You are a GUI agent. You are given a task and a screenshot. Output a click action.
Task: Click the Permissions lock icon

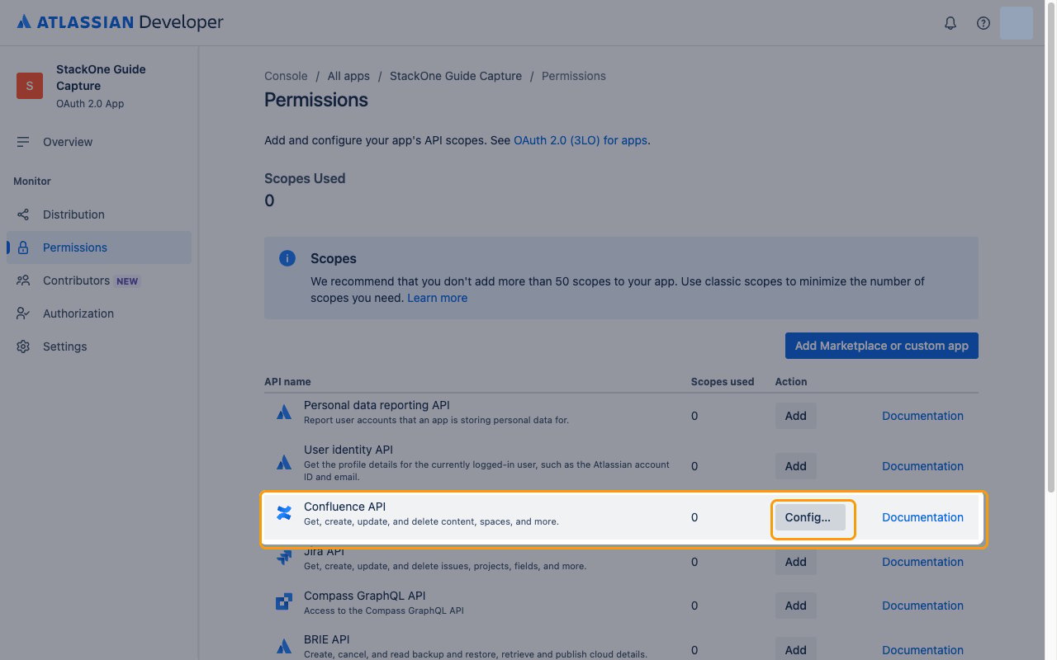[x=23, y=247]
